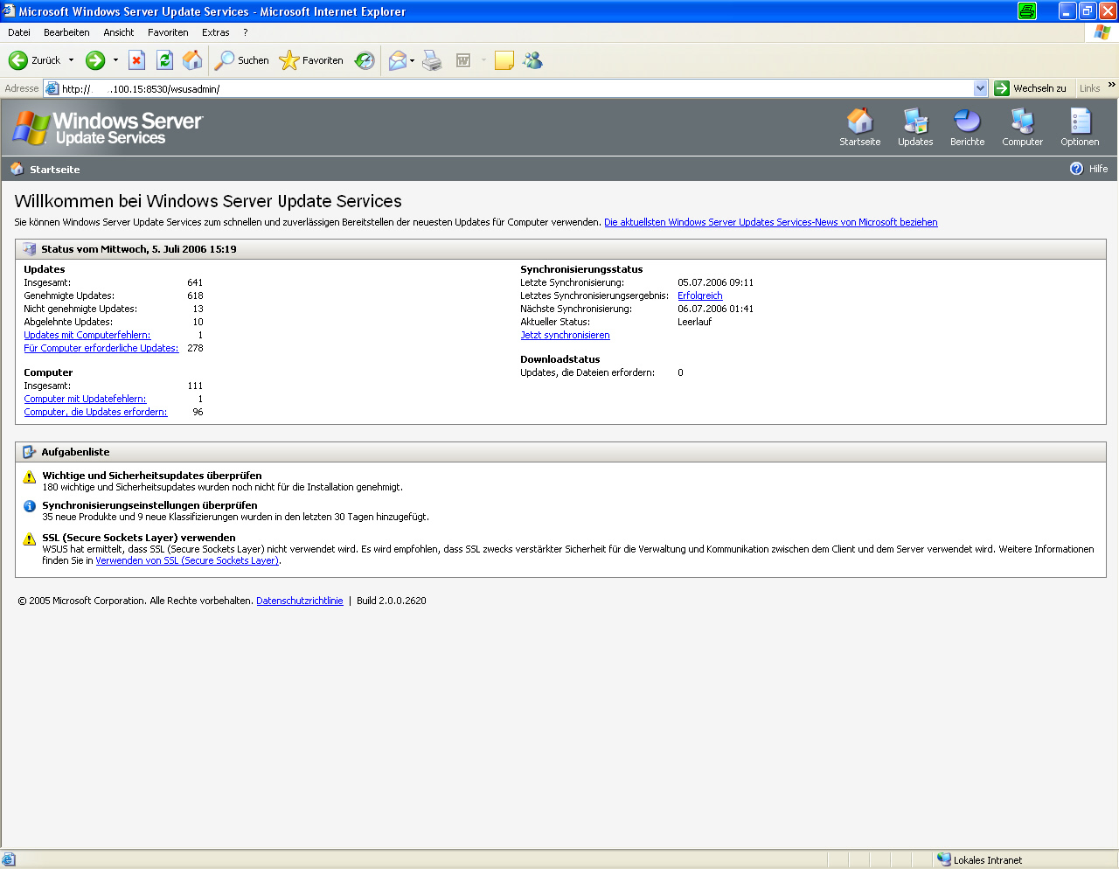Viewport: 1119px width, 869px height.
Task: Click the Synchronisierungseinstellungen überprüfen task
Action: [149, 505]
